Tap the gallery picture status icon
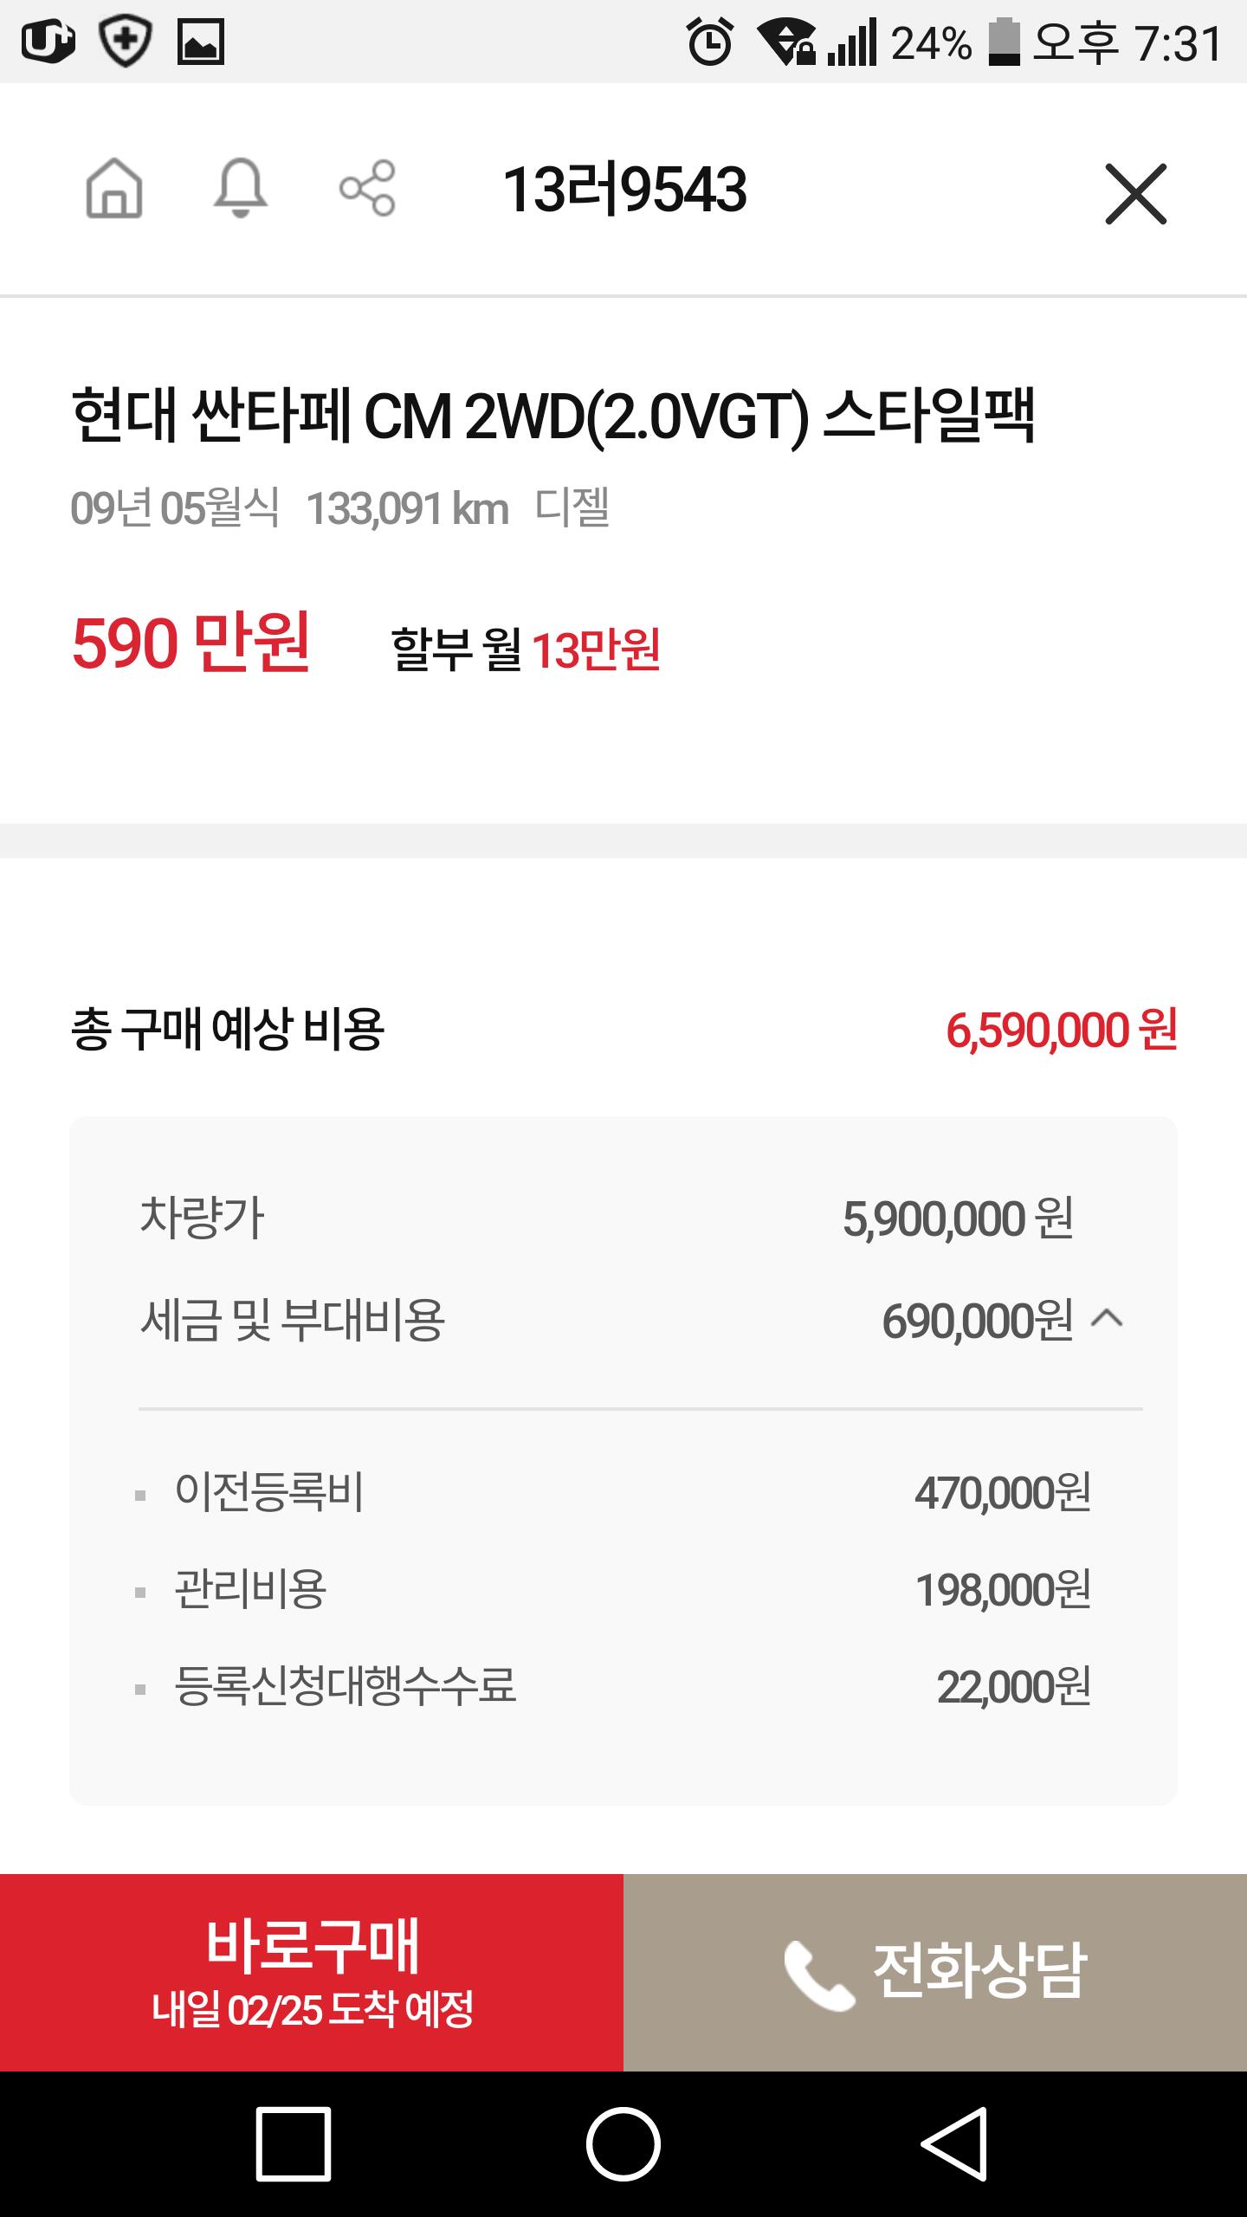Image resolution: width=1247 pixels, height=2217 pixels. pyautogui.click(x=201, y=42)
